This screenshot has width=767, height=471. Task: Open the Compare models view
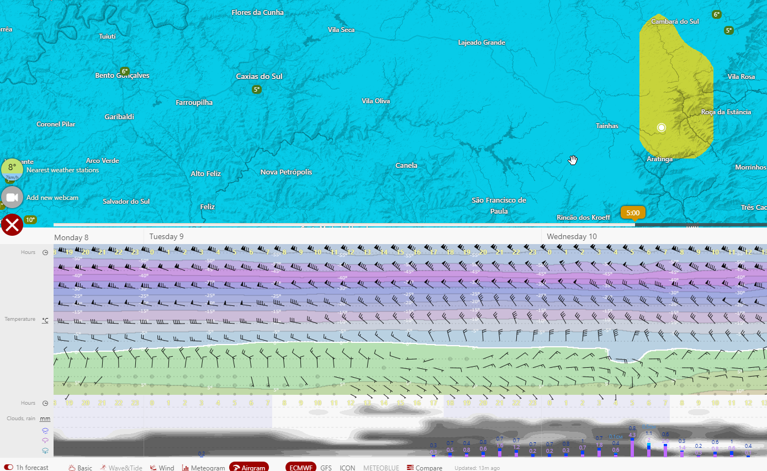point(425,468)
